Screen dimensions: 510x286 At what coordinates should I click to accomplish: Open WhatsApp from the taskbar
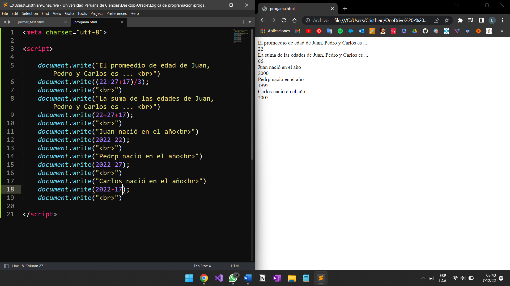[233, 278]
